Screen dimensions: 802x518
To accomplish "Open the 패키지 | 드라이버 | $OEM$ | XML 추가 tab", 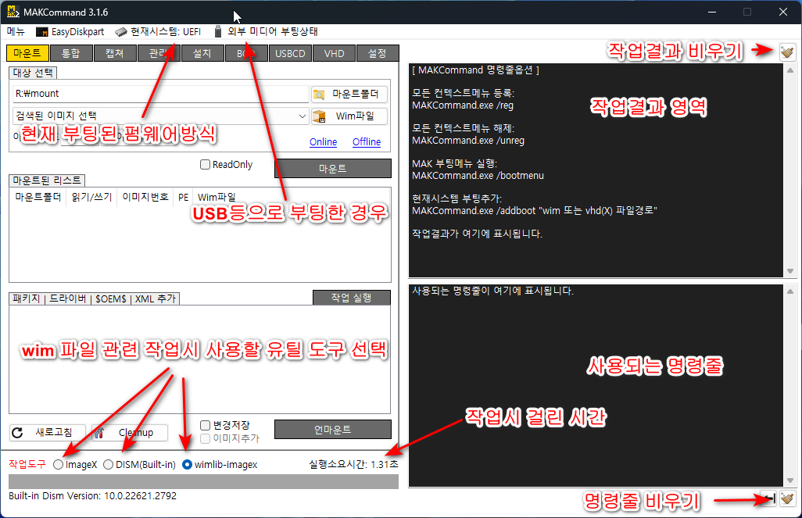I will click(94, 298).
